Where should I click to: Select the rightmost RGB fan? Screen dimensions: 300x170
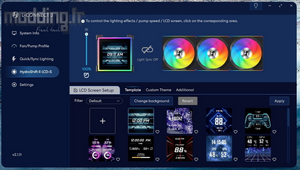tap(246, 53)
